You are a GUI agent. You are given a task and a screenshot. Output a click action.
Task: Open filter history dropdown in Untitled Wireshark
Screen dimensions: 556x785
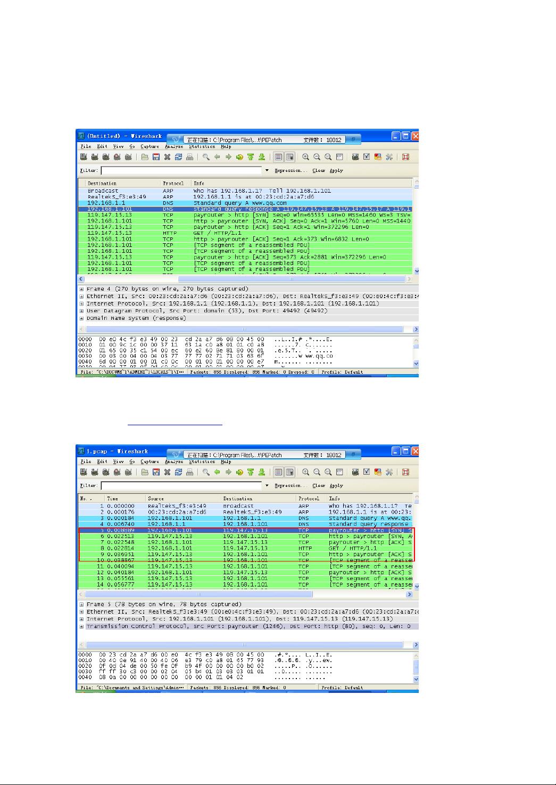(x=267, y=171)
